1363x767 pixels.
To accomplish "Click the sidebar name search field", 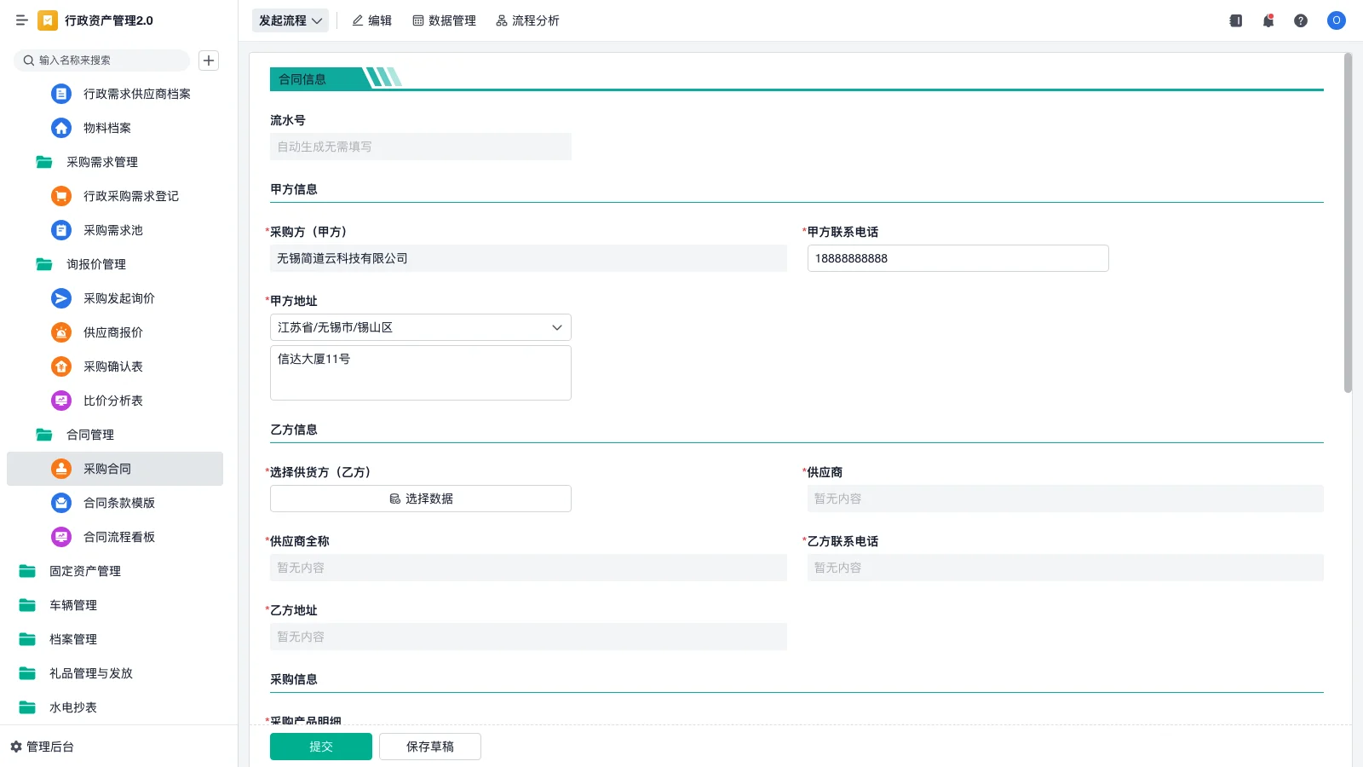I will click(x=101, y=61).
